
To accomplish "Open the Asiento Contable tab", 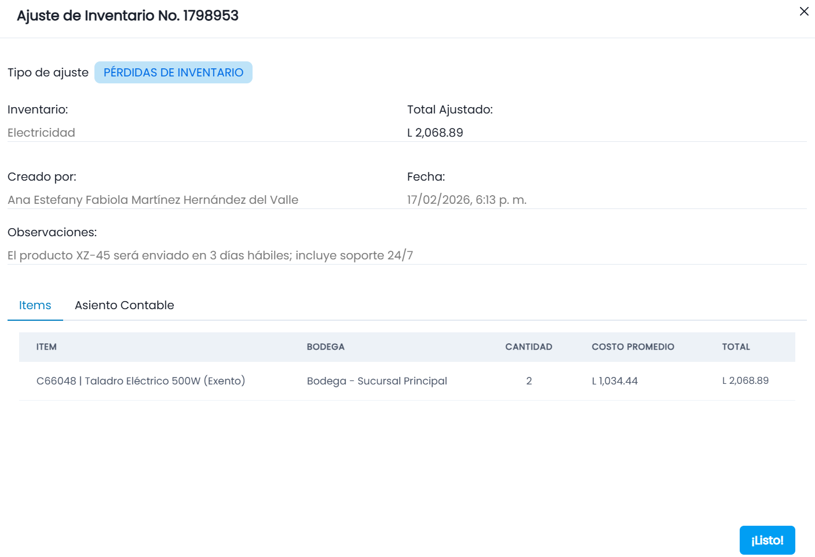I will tap(125, 305).
